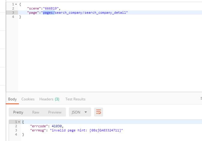The width and height of the screenshot is (202, 141).
Task: Click the 41030 error code value
Action: click(x=57, y=126)
